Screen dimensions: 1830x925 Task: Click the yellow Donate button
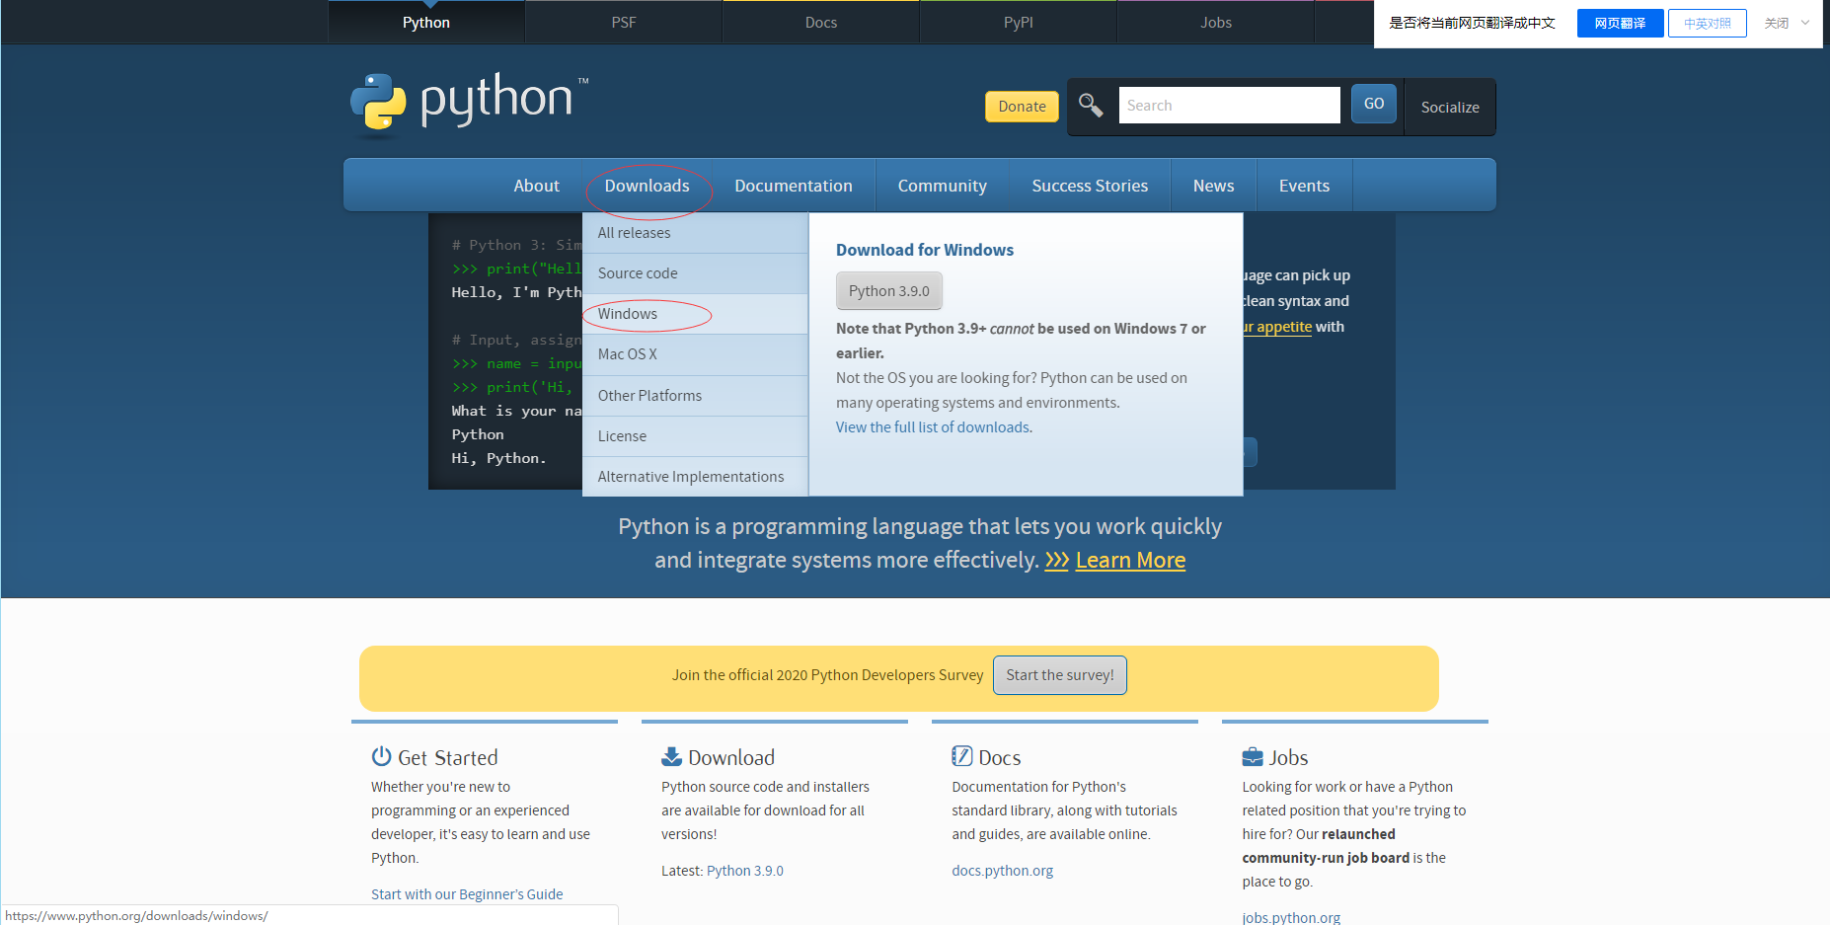coord(1022,107)
